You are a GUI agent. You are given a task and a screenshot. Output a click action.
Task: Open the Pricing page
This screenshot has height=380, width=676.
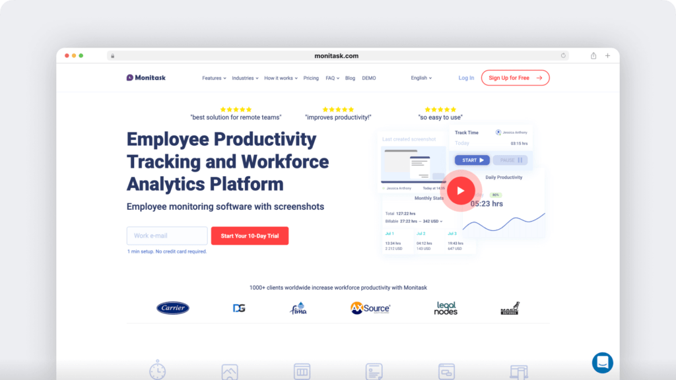coord(311,78)
